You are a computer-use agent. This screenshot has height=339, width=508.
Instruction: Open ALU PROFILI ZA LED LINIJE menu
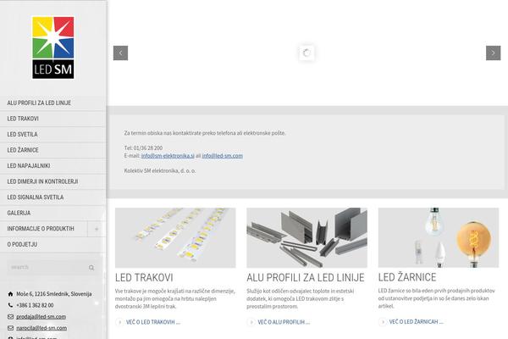[52, 103]
